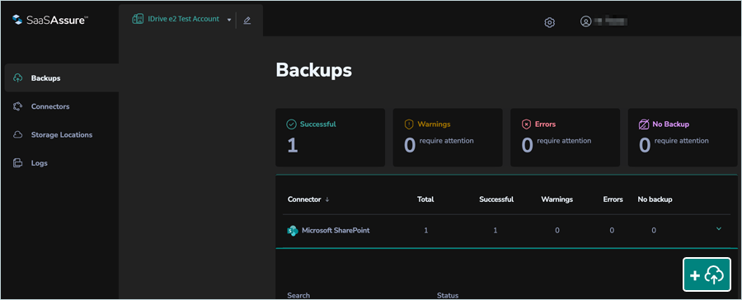Click the edit pencil icon
Screen dimensions: 742x300
pos(247,21)
